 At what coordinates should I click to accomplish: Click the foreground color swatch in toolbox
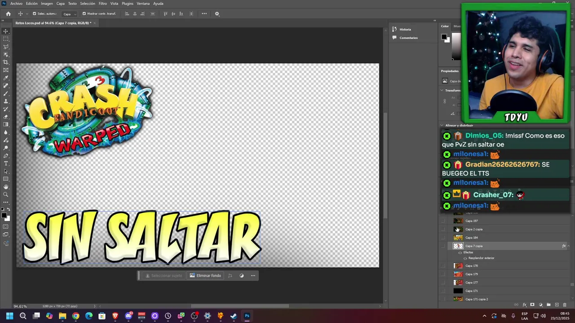[4, 216]
